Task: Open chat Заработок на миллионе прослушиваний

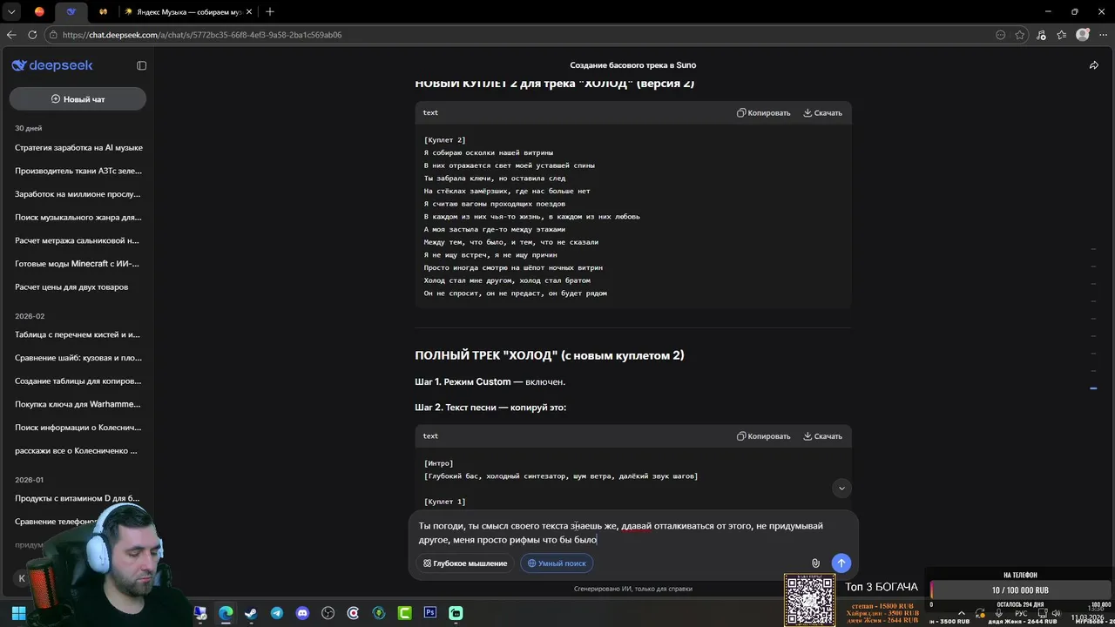Action: pos(78,194)
